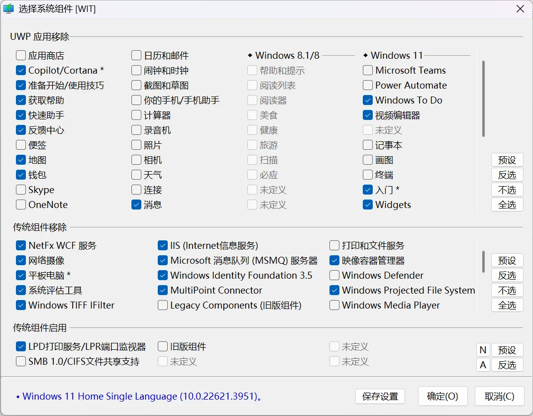
Task: Uncheck the 系统评估工具 checkbox
Action: (x=21, y=290)
